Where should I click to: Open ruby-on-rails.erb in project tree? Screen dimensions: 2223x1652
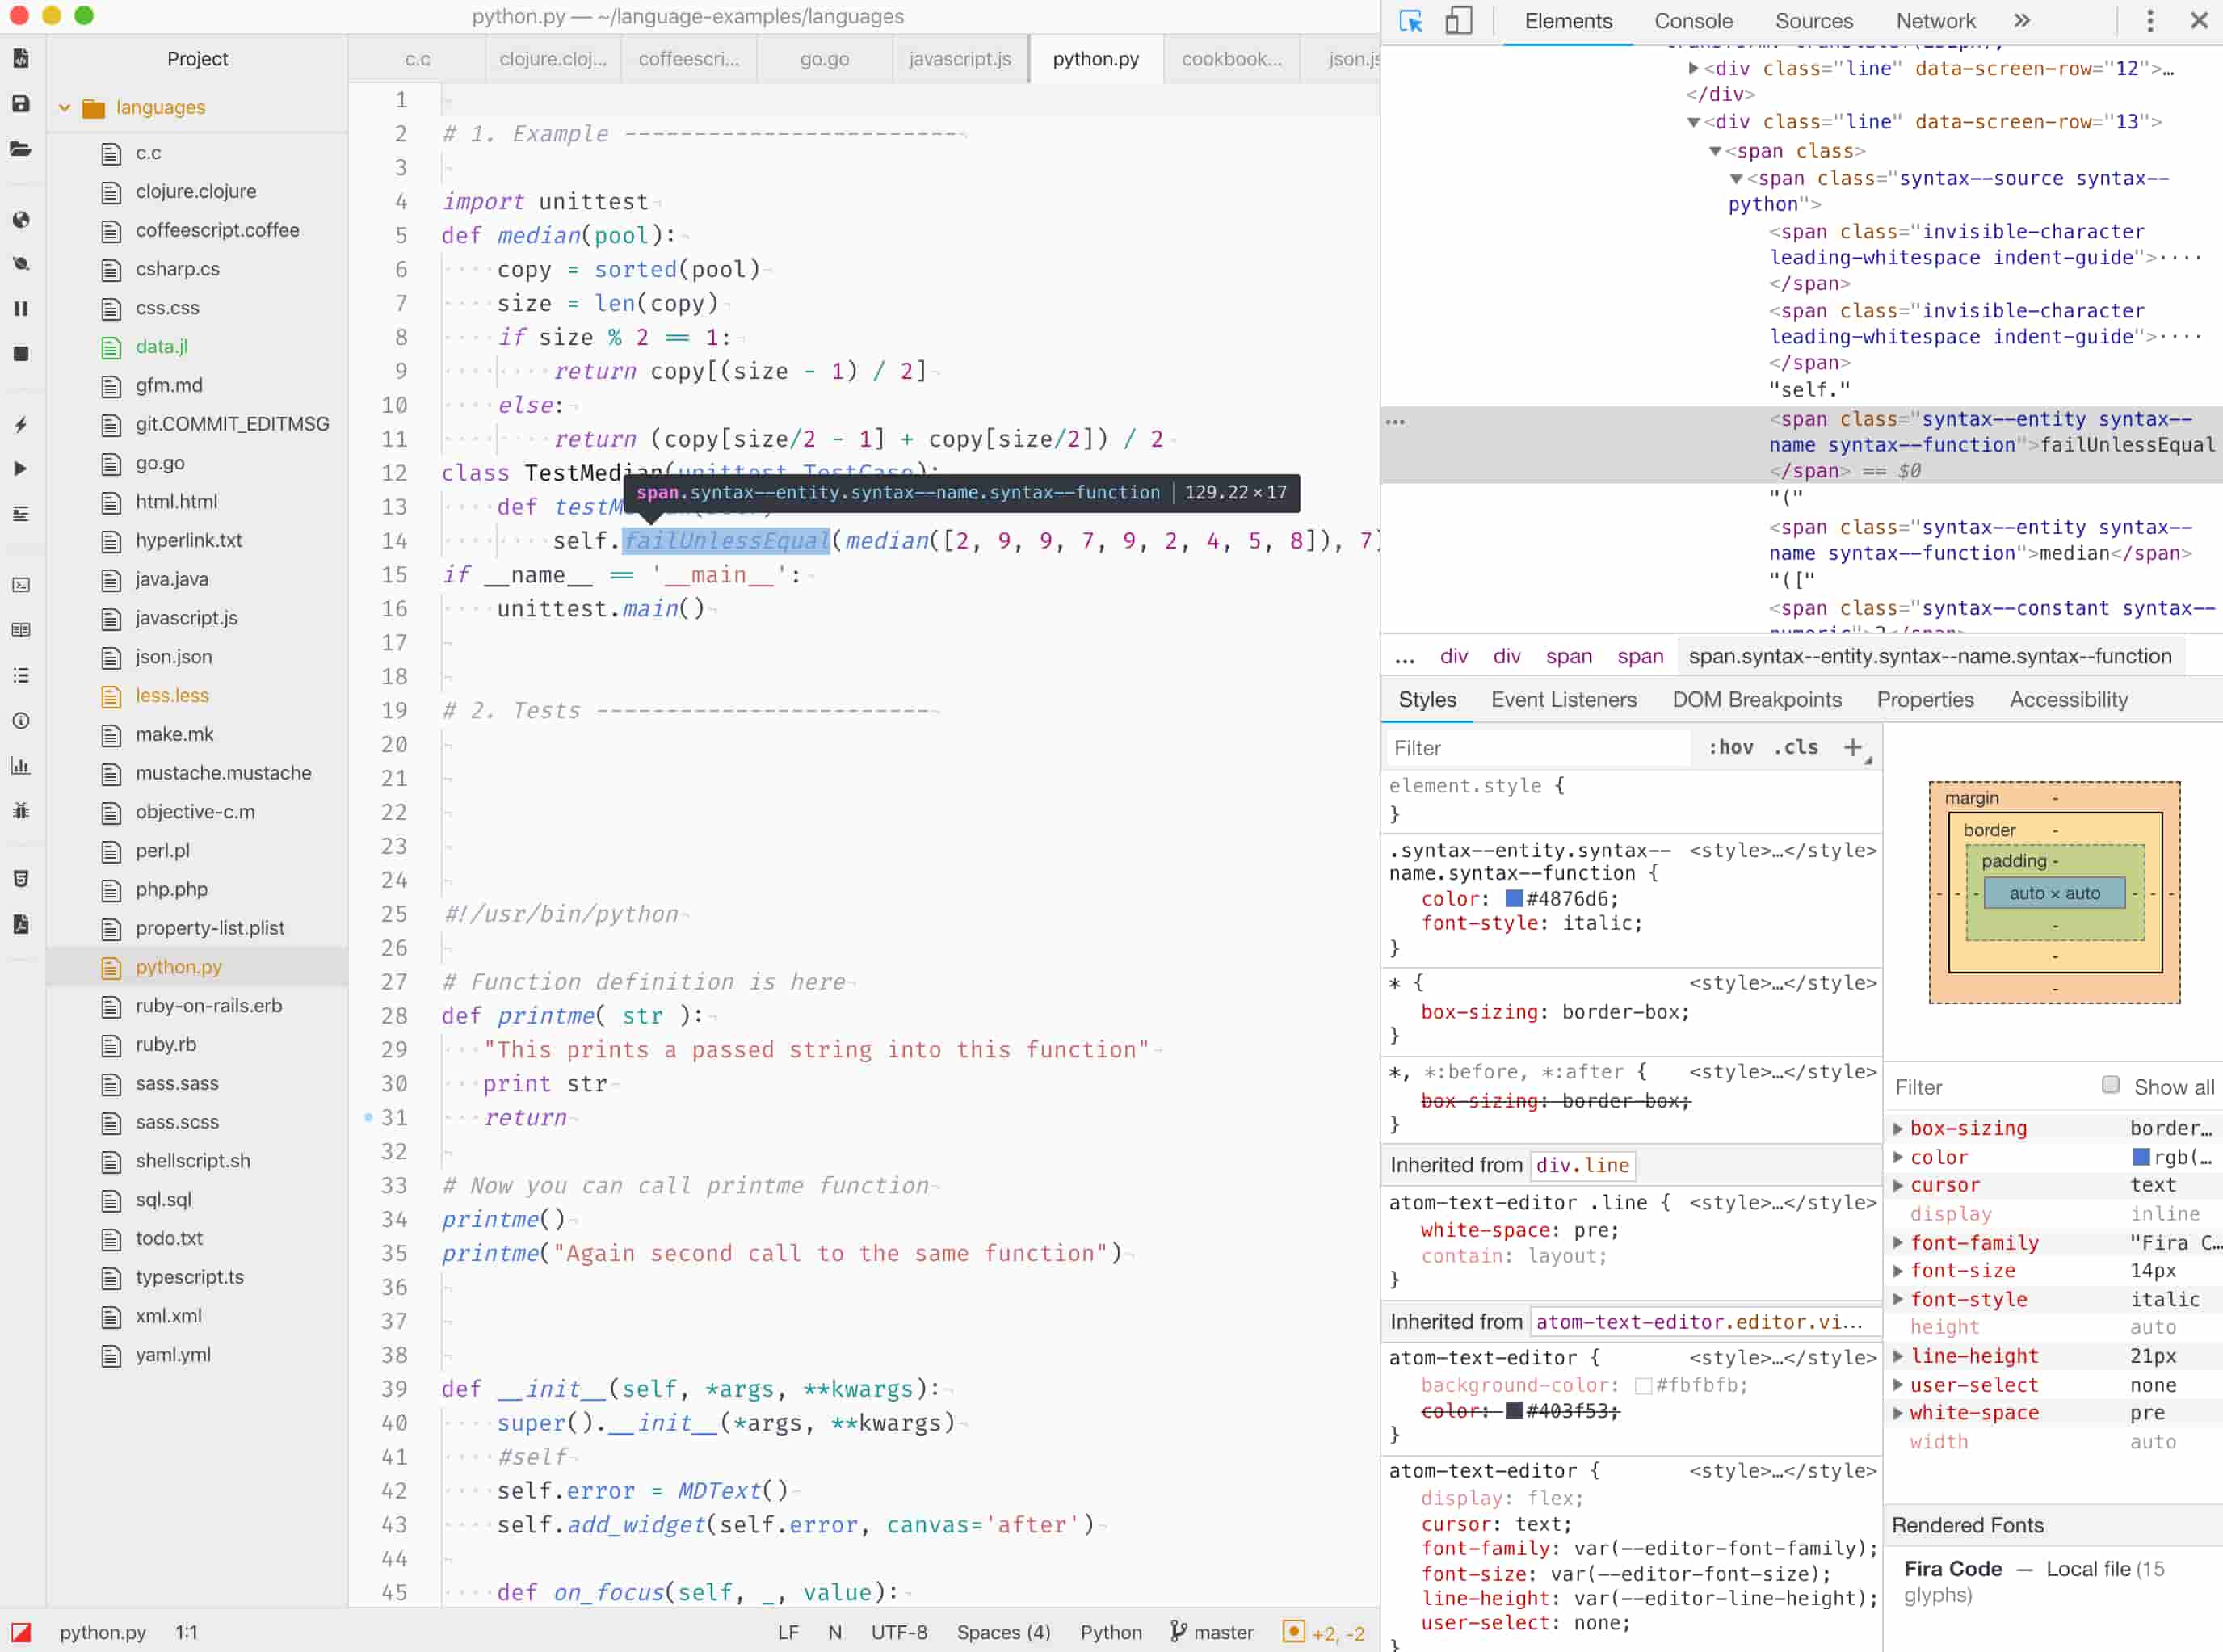pyautogui.click(x=209, y=1006)
